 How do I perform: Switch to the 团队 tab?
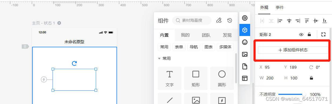pos(206,35)
